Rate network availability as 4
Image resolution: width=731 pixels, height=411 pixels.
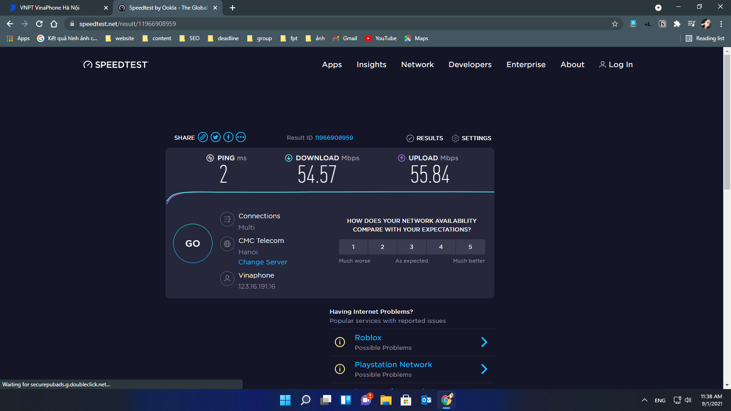point(441,247)
